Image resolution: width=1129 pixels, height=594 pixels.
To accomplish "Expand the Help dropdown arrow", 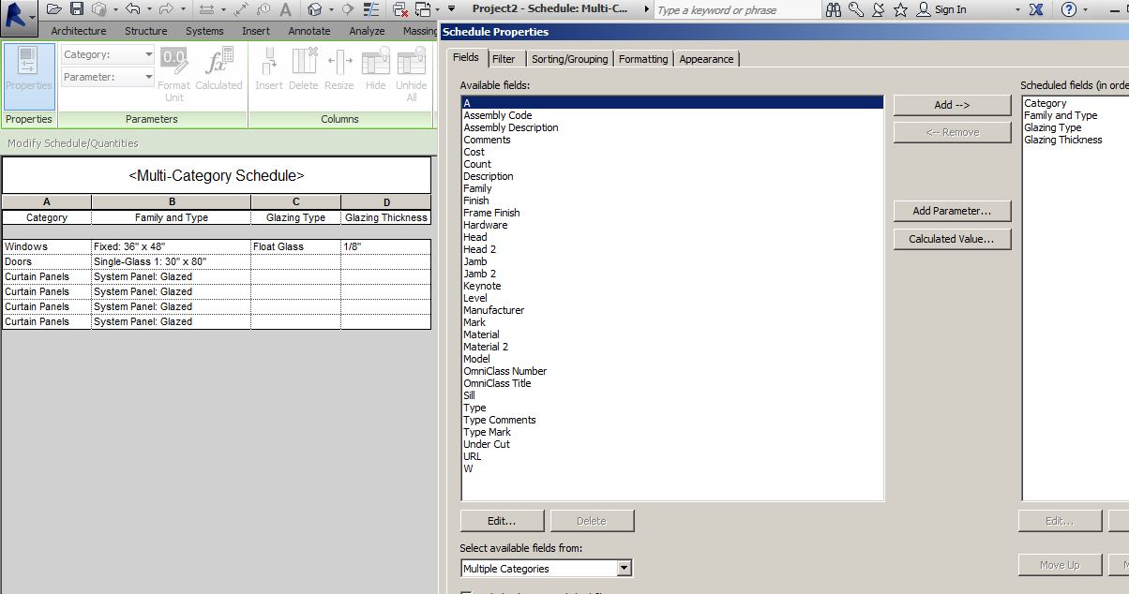I will 1085,9.
